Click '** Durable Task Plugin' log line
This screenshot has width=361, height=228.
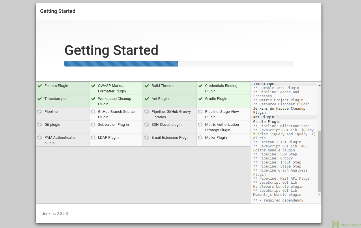pos(276,88)
